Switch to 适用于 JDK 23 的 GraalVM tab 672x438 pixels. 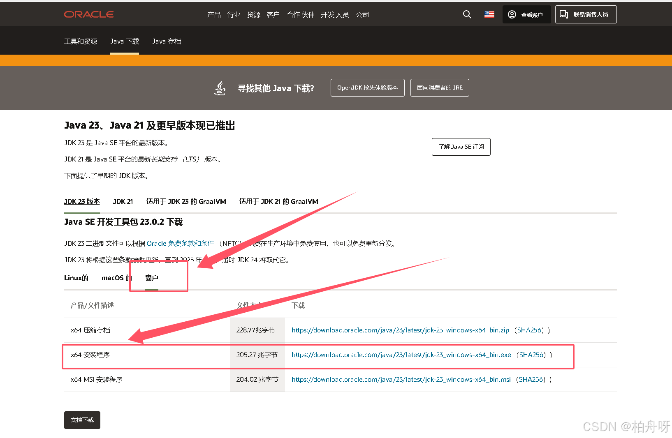(x=186, y=201)
